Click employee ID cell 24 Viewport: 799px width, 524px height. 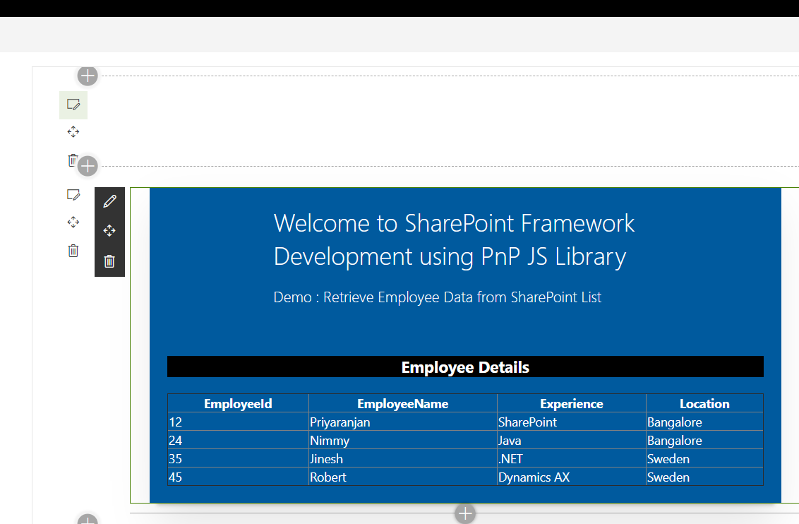pyautogui.click(x=238, y=441)
